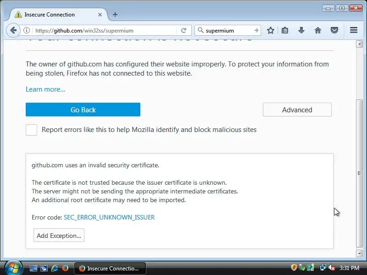
Task: Click the safely remove hardware tray icon
Action: tap(302, 268)
